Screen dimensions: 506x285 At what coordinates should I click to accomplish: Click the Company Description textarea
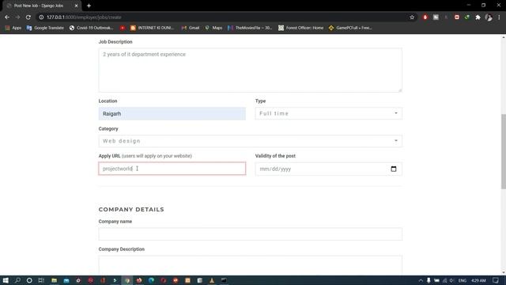[x=250, y=265]
